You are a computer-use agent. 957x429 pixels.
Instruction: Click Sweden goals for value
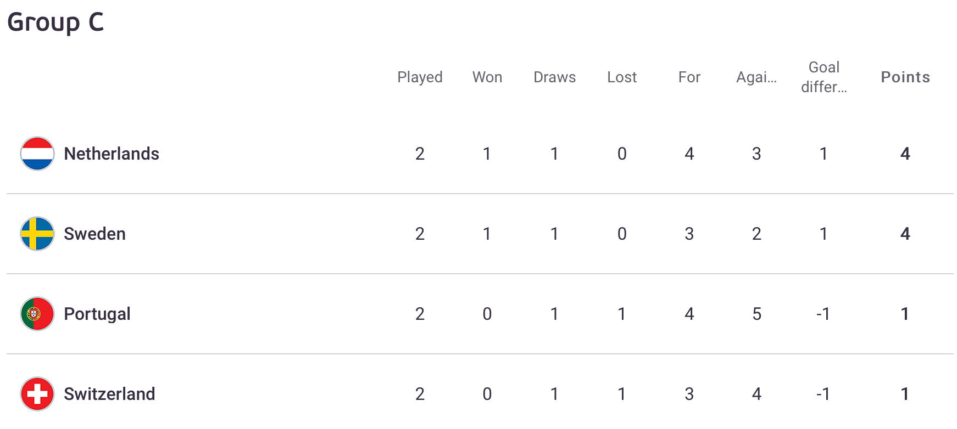point(689,234)
